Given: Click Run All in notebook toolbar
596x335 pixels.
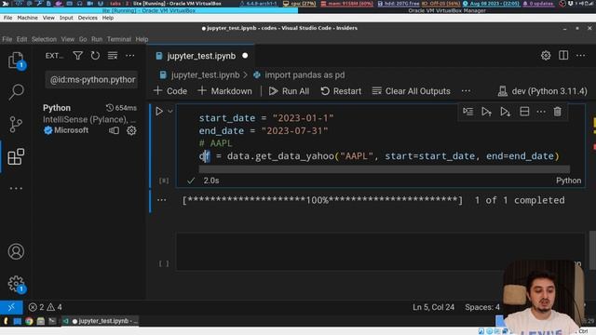Looking at the screenshot, I should click(290, 91).
